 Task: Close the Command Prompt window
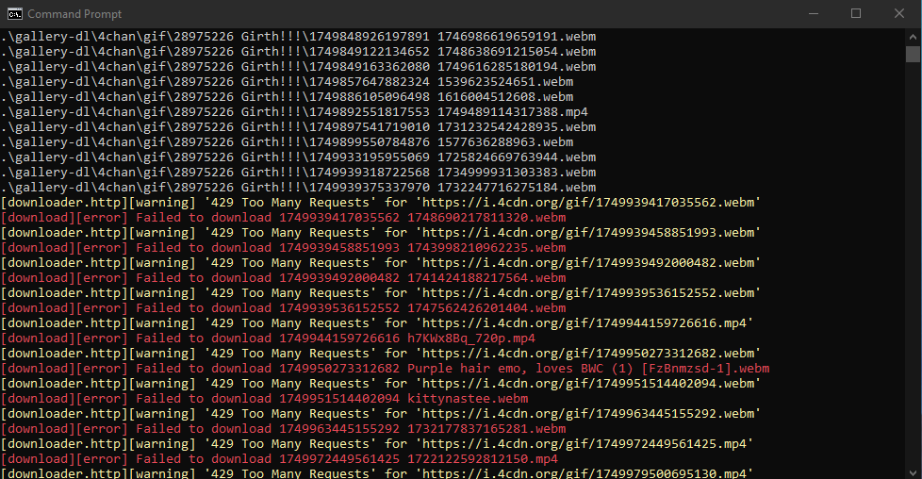899,13
